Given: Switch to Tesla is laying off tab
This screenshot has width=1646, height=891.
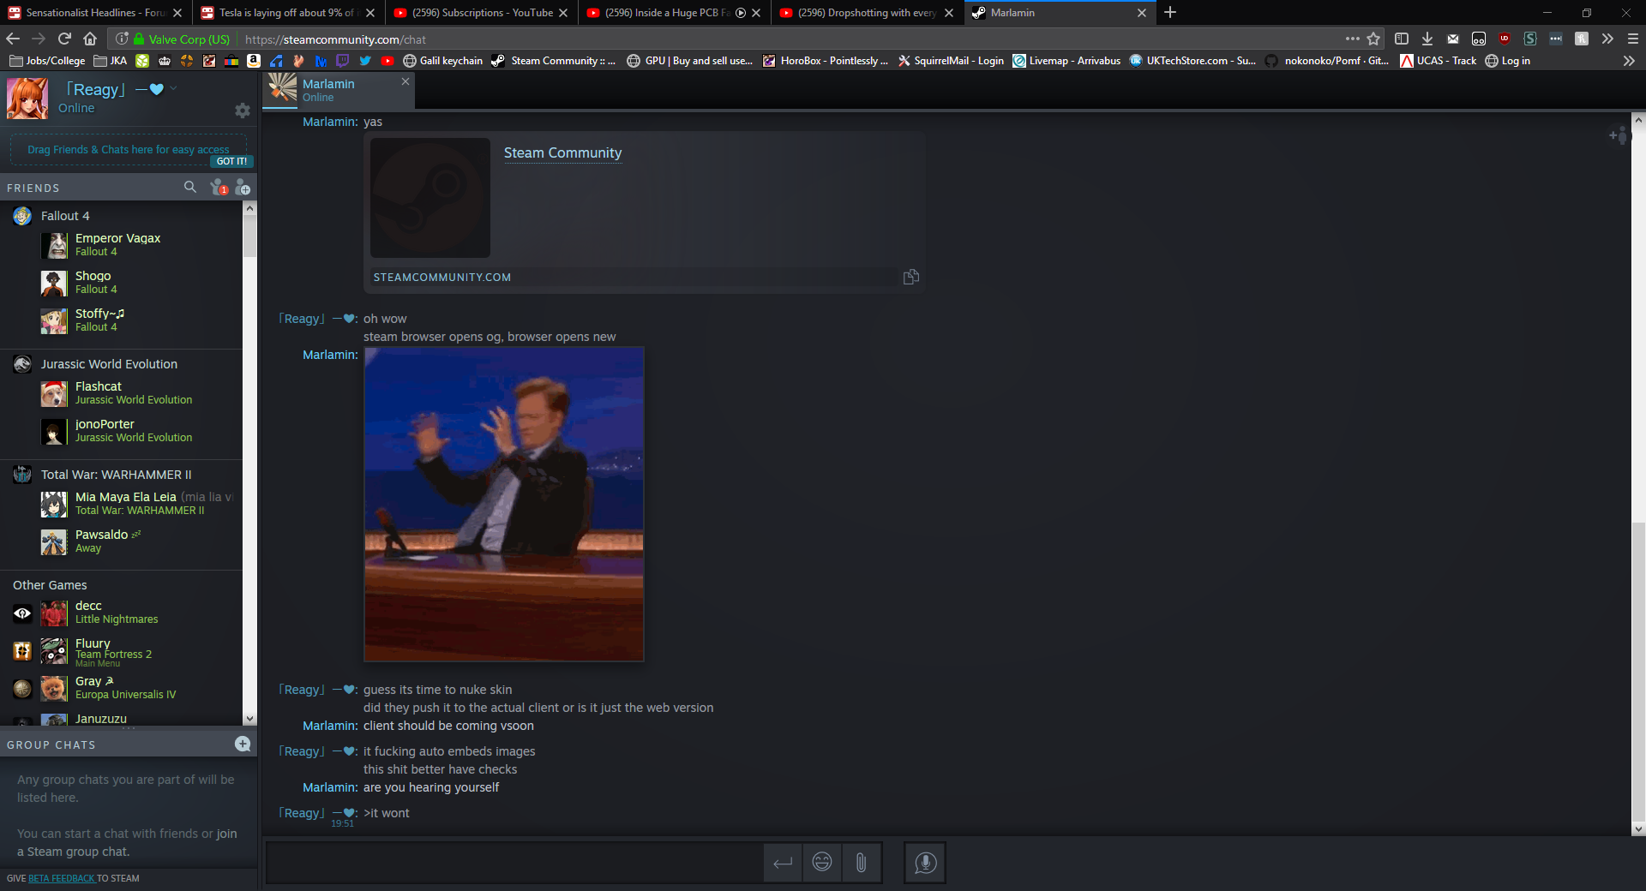Looking at the screenshot, I should point(288,12).
